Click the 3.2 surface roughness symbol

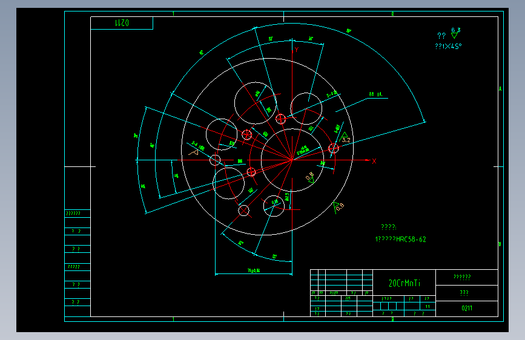(345, 137)
